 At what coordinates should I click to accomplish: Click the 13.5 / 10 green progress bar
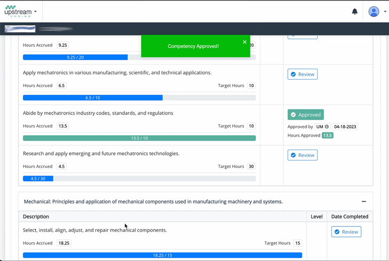pos(139,138)
